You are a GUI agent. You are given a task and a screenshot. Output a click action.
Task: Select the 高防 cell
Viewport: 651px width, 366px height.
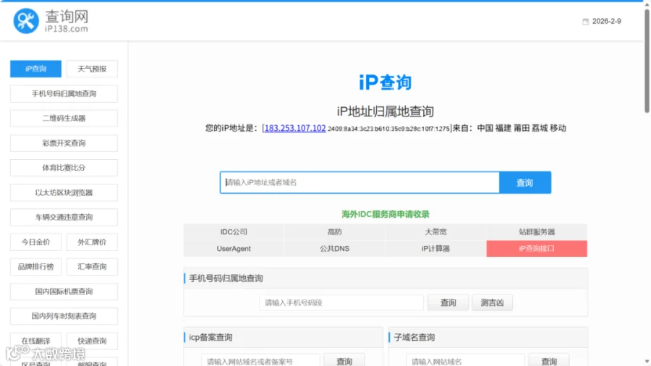tap(335, 232)
